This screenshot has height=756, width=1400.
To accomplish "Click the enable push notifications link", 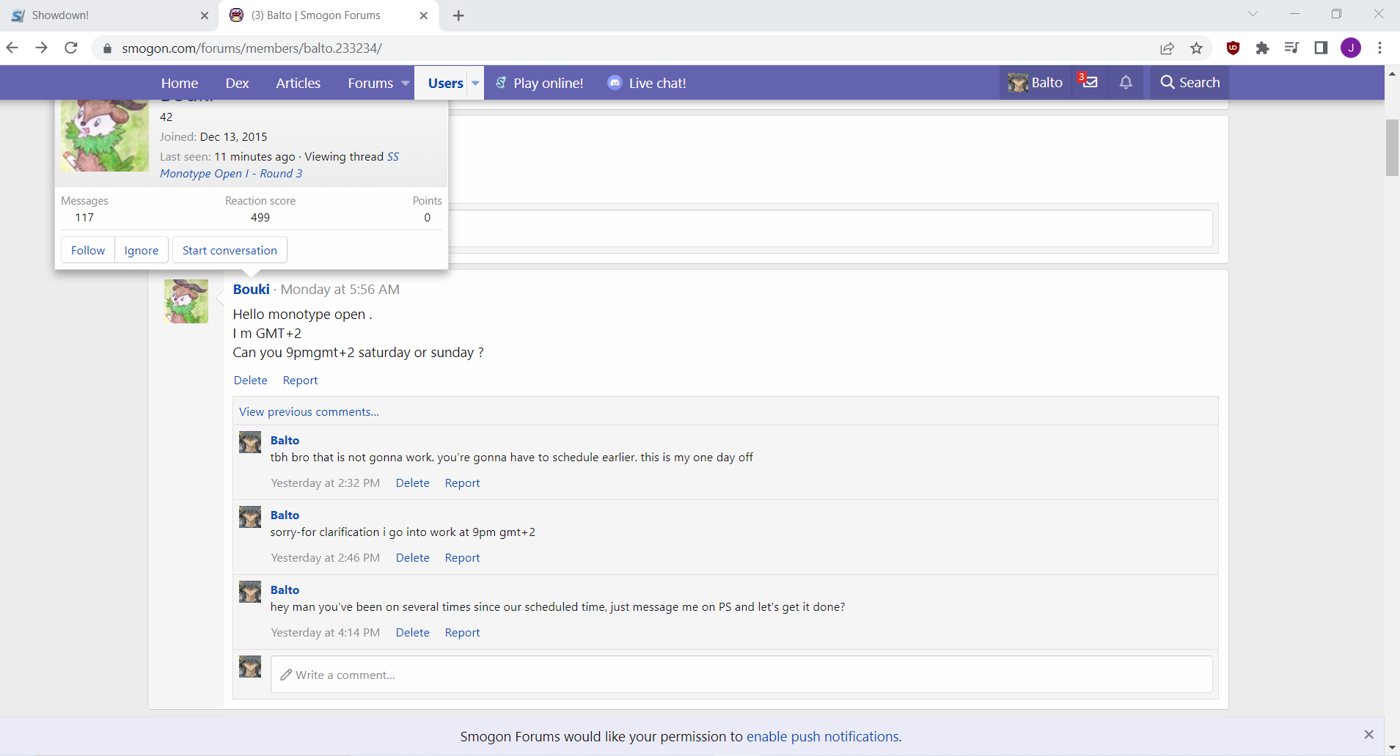I will click(823, 737).
